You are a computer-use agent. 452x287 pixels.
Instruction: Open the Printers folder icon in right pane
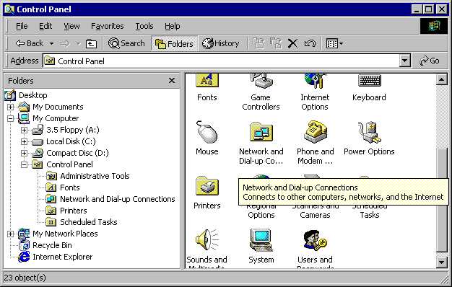tap(207, 186)
